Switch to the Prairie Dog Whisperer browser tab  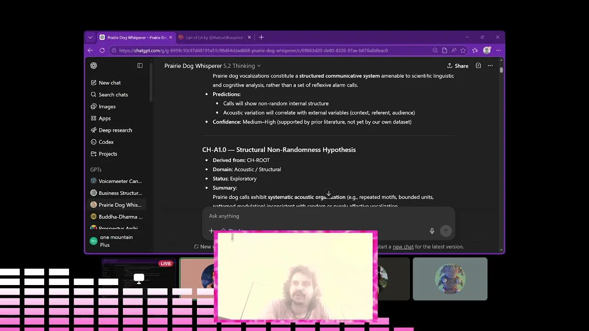[136, 37]
